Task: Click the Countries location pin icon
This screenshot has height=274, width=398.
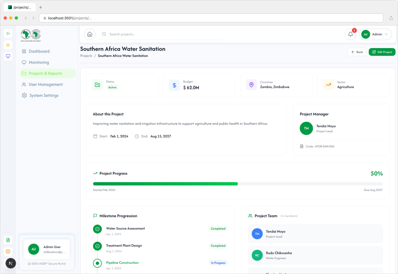Action: pyautogui.click(x=251, y=85)
